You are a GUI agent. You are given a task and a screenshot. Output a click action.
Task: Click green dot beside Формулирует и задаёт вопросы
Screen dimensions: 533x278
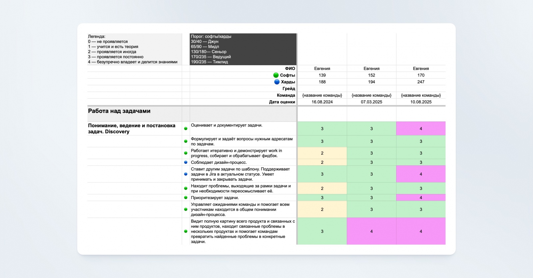186,141
